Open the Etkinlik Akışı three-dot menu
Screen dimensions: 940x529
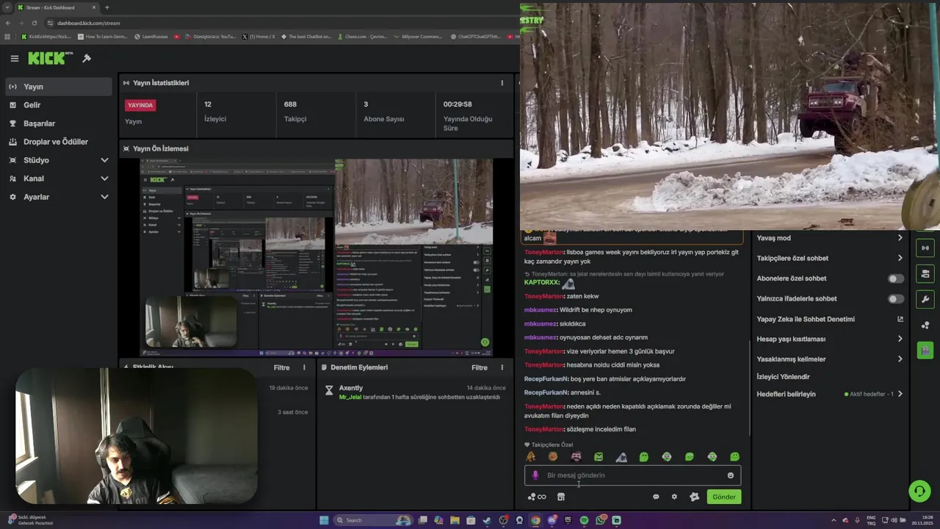coord(304,367)
